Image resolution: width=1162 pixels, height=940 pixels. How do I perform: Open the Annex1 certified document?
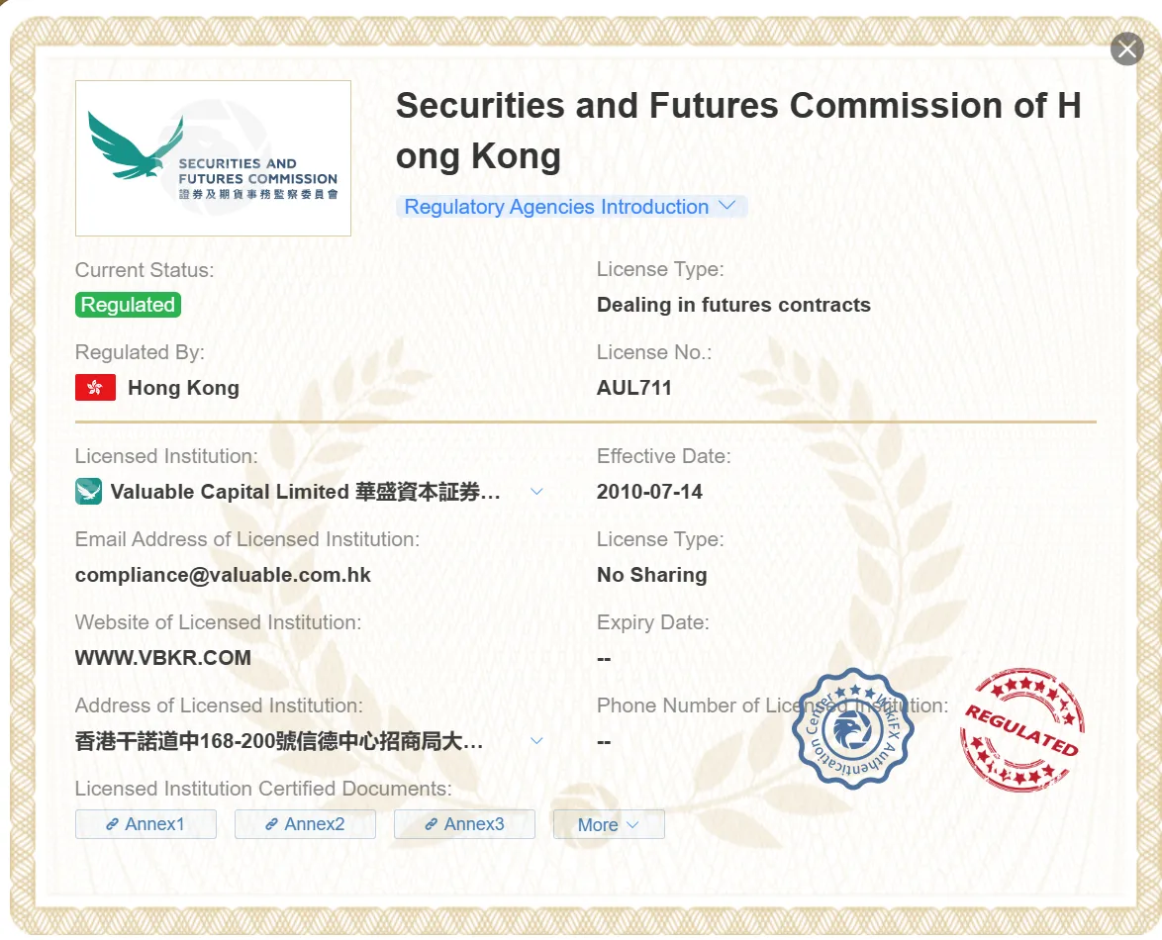(145, 823)
